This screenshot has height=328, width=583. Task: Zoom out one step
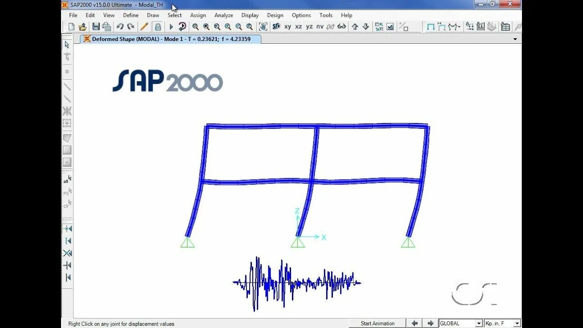pos(239,27)
